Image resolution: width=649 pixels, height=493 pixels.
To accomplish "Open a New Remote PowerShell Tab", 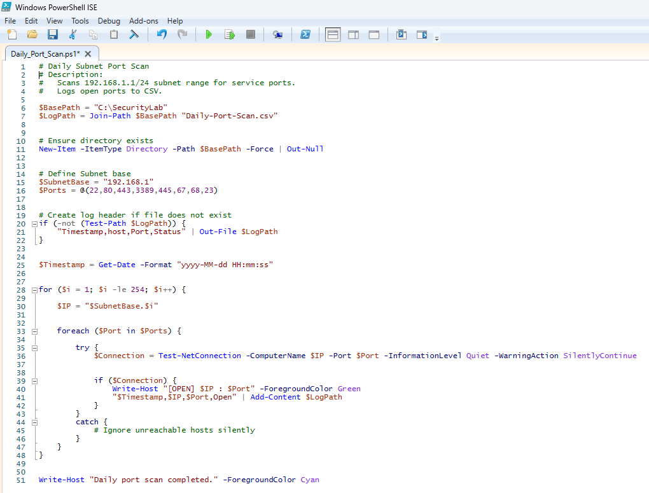I will tap(277, 34).
